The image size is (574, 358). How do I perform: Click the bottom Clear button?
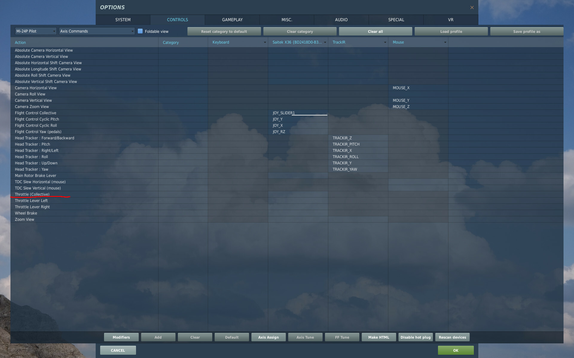coord(195,337)
